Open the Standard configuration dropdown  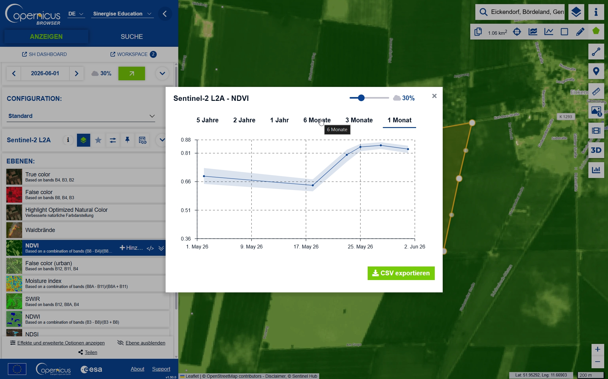(81, 116)
